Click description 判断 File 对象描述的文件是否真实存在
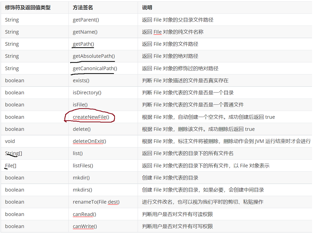The width and height of the screenshot is (315, 234). click(185, 81)
